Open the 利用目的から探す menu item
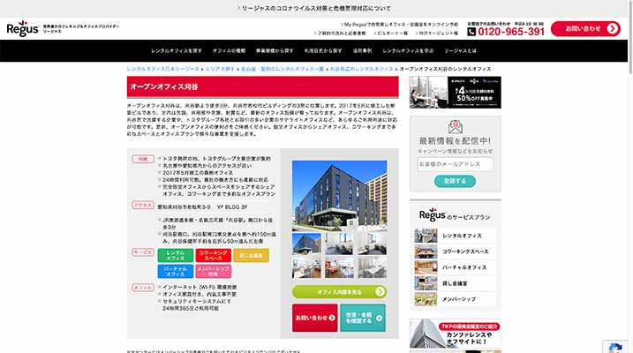This screenshot has width=633, height=353. [323, 51]
